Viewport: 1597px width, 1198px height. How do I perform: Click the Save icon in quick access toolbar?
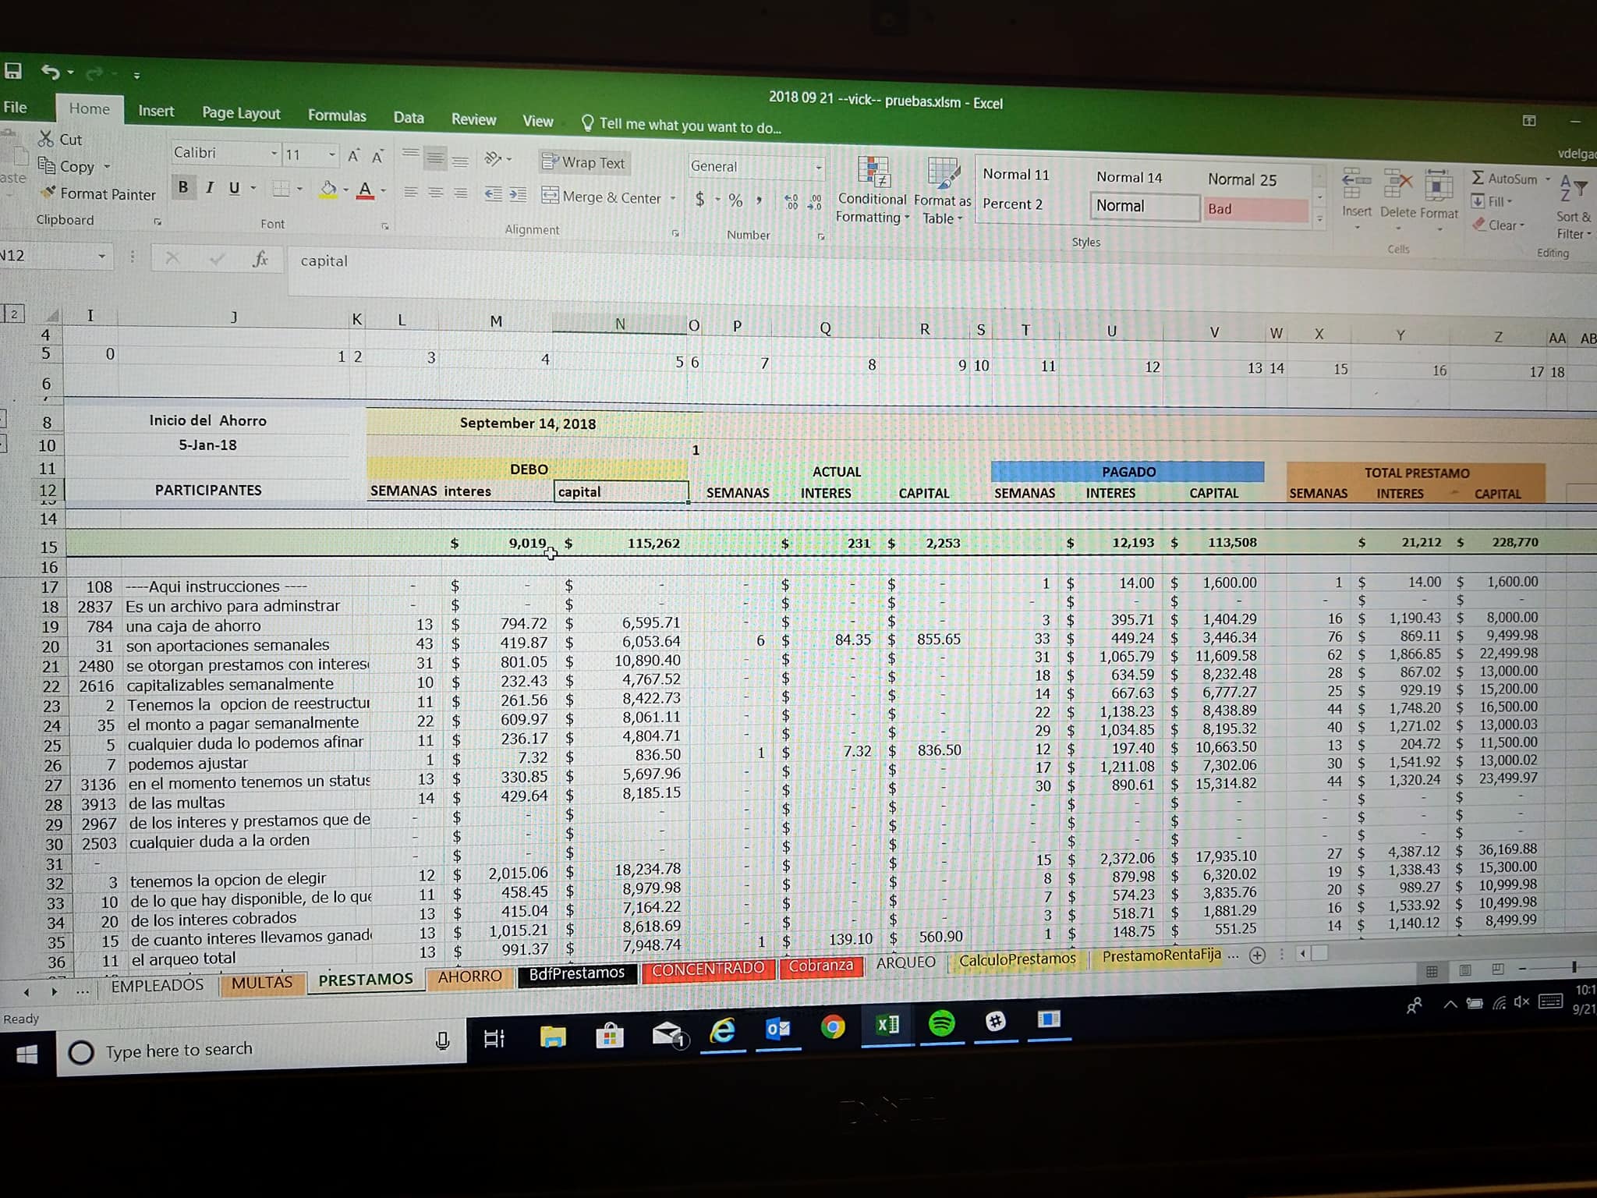click(12, 71)
